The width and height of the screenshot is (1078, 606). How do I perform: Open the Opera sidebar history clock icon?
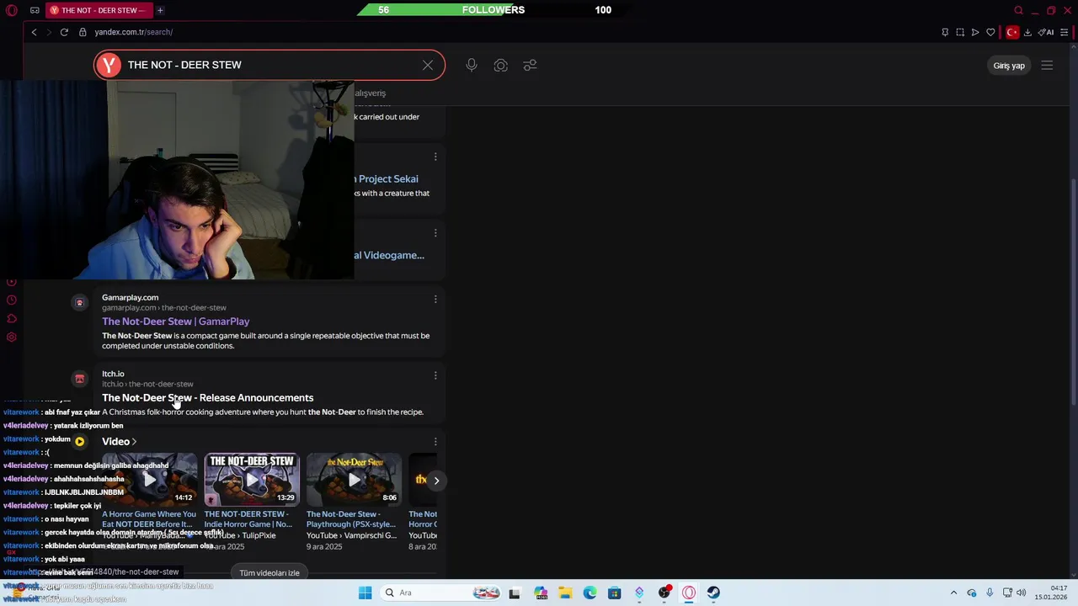[12, 300]
